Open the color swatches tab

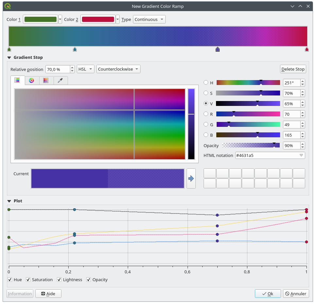[46, 80]
